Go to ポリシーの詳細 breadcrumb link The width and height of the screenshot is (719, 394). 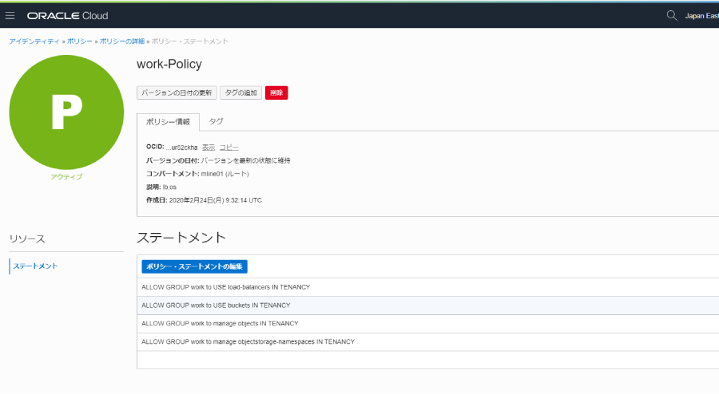pos(122,41)
